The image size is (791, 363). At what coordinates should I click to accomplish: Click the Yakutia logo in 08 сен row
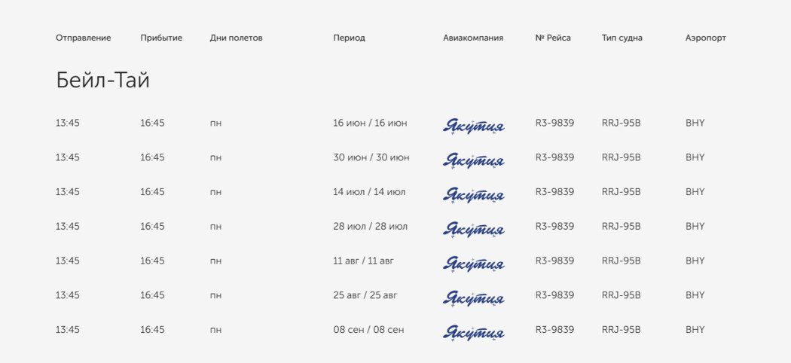(x=473, y=332)
